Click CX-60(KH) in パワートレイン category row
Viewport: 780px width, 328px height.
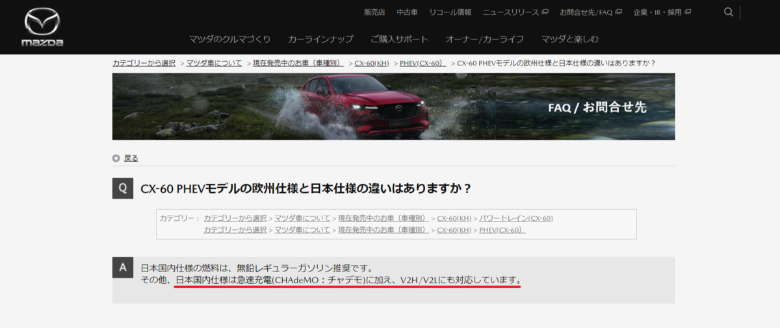coord(454,218)
